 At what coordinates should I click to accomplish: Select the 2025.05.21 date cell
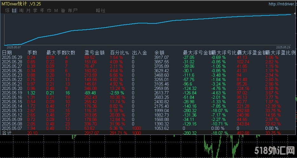click(x=12, y=84)
